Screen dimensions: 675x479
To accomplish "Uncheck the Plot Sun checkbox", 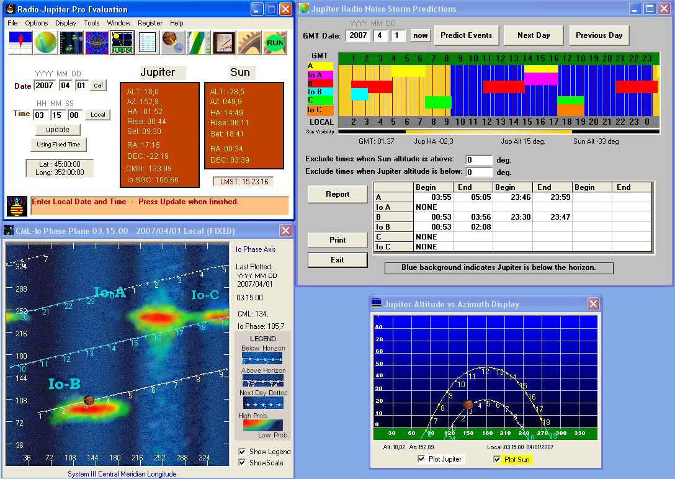I will (x=497, y=460).
